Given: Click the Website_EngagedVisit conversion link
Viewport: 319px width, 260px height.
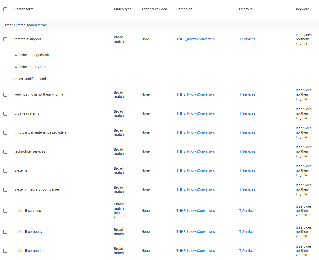Looking at the screenshot, I should (32, 55).
